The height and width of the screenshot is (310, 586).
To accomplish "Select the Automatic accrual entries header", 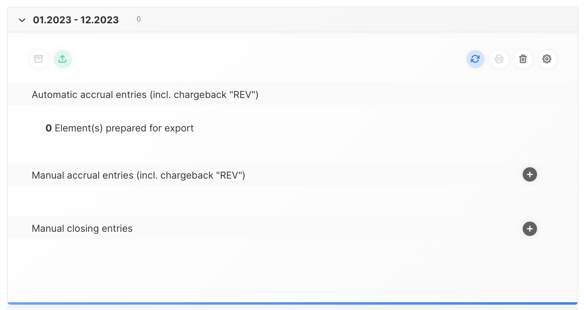I will point(145,95).
